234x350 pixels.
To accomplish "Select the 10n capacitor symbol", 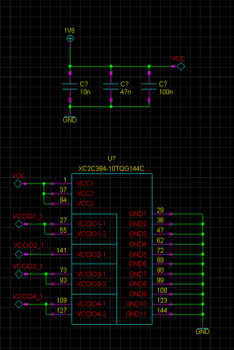I will coord(70,86).
